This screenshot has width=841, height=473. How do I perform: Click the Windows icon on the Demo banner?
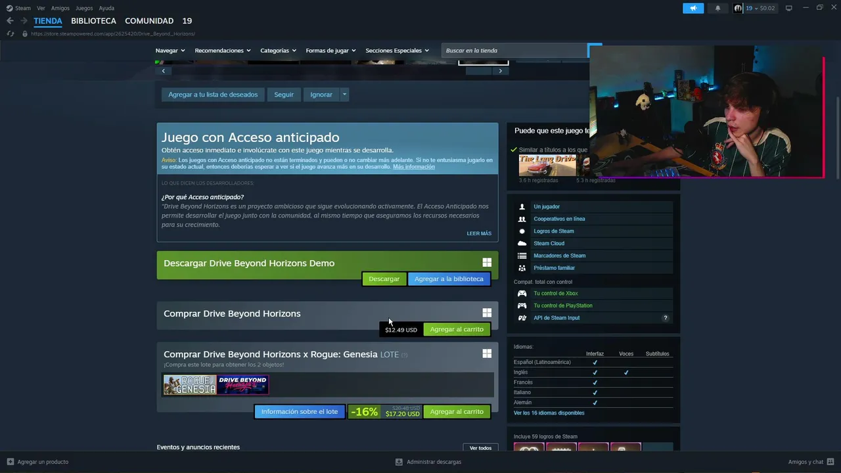(487, 263)
